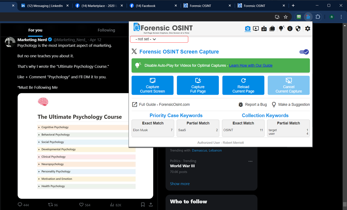The image size is (347, 210).
Task: Click the Report a Bug link
Action: tap(256, 104)
